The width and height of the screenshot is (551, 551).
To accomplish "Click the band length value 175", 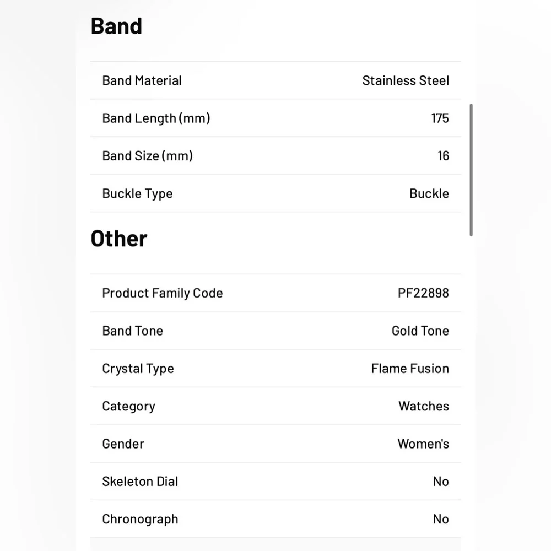I will point(440,118).
